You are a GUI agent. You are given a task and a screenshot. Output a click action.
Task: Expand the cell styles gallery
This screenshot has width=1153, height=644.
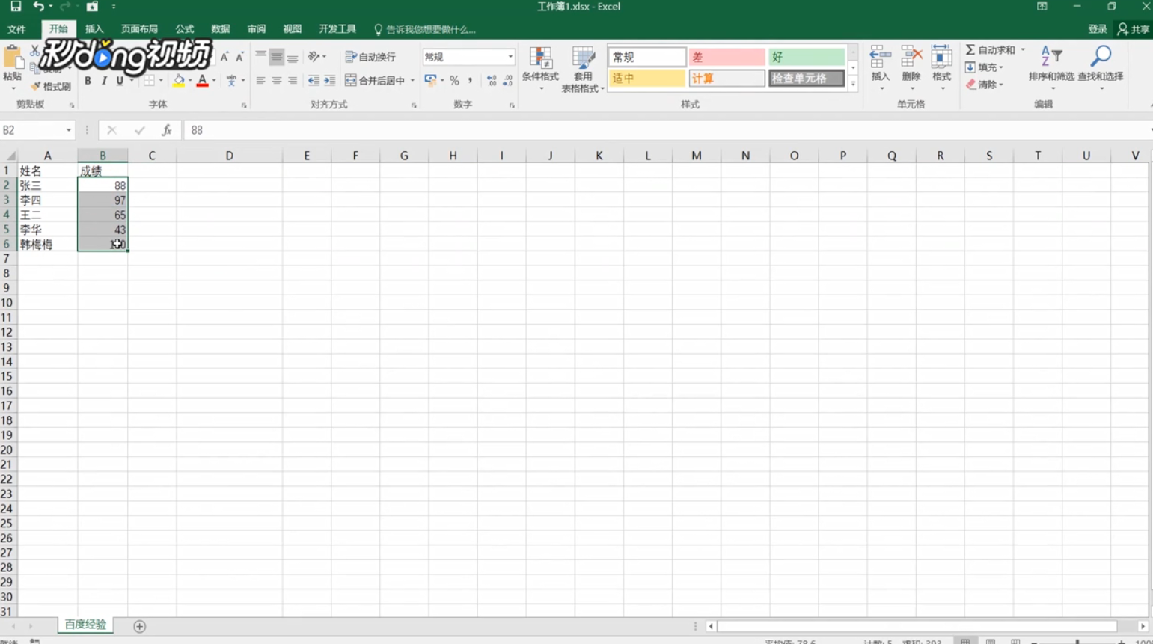click(x=853, y=83)
